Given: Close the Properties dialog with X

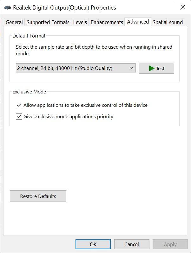Looking at the screenshot, I should tap(183, 7).
